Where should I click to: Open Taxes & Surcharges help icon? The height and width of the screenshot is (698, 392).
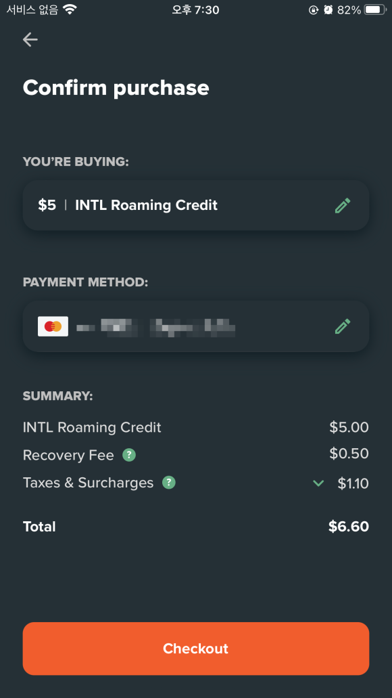169,483
